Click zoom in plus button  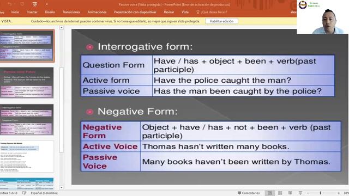coord(339,193)
